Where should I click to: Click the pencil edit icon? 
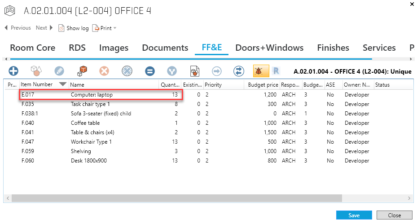pyautogui.click(x=59, y=71)
